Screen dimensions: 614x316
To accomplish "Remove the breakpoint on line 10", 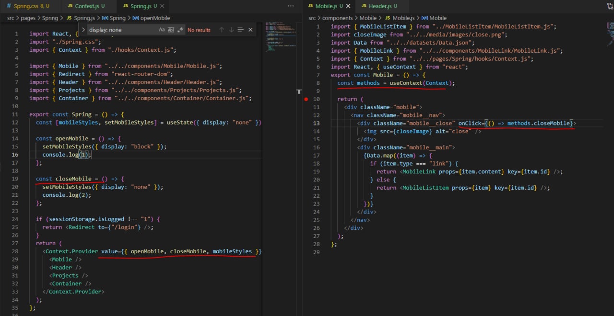I will click(x=306, y=99).
